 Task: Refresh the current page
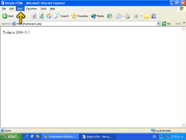pyautogui.click(x=42, y=16)
